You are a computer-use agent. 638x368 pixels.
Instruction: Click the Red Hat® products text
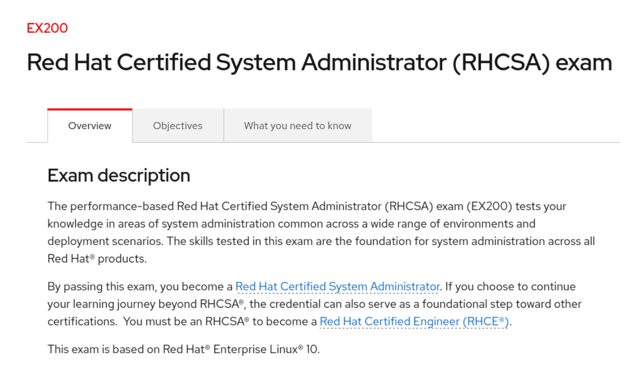[97, 259]
